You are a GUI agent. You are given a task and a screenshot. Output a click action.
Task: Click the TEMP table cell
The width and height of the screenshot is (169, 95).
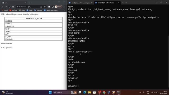click(34, 29)
